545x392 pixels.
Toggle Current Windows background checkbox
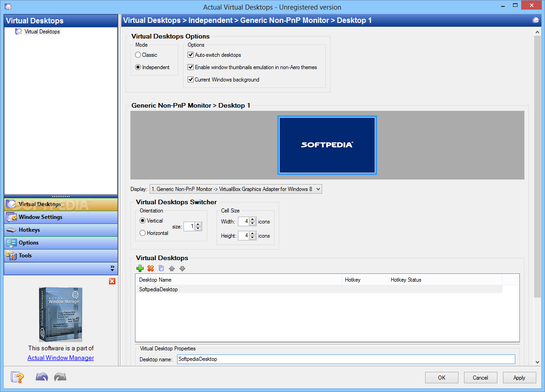[x=190, y=79]
